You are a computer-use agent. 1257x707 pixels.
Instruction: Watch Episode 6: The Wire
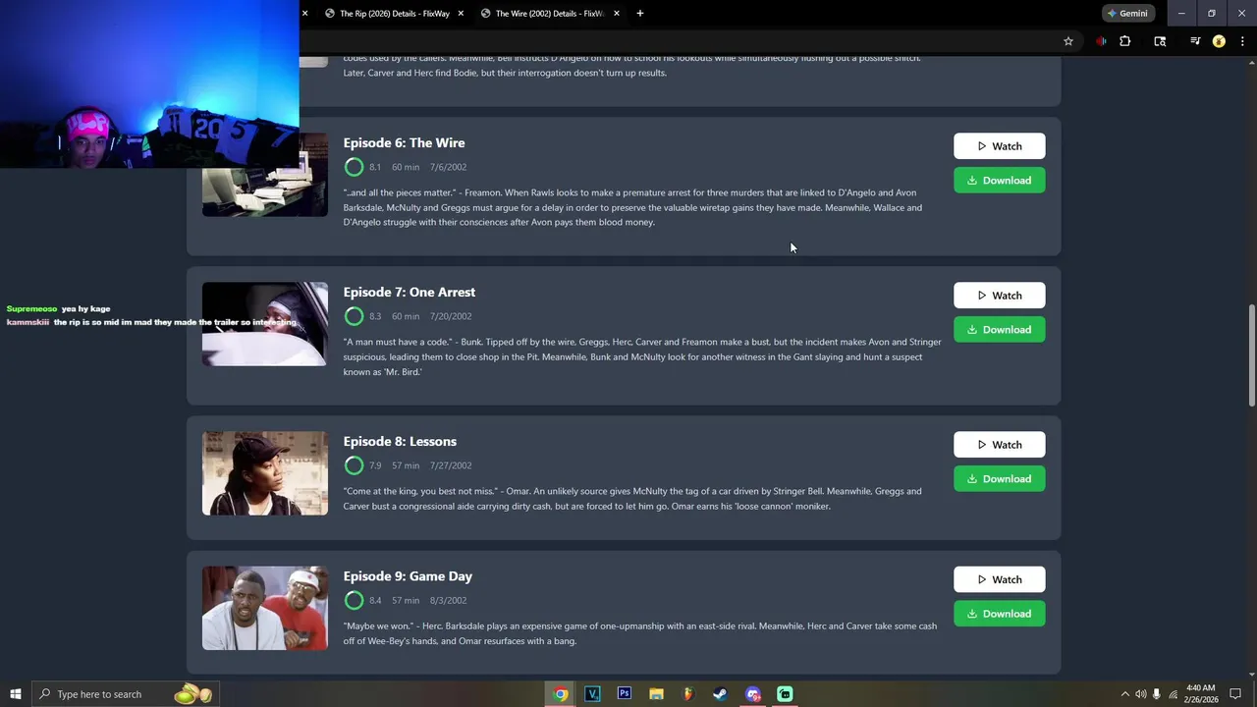[x=999, y=146]
